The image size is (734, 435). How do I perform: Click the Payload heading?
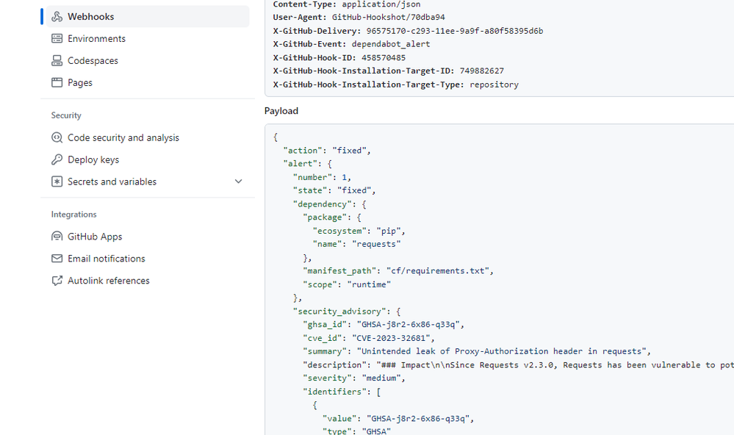[x=281, y=111]
